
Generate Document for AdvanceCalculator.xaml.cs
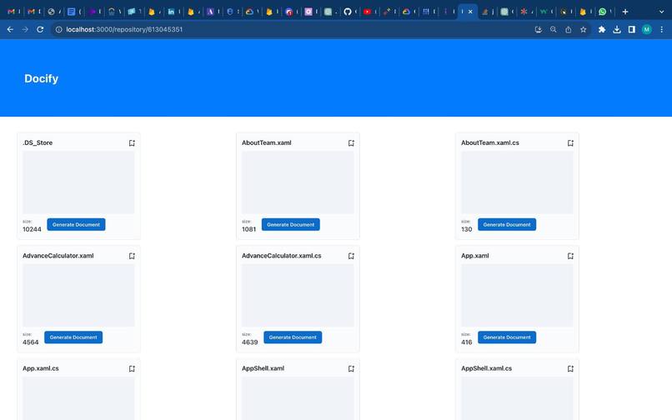[x=293, y=337]
